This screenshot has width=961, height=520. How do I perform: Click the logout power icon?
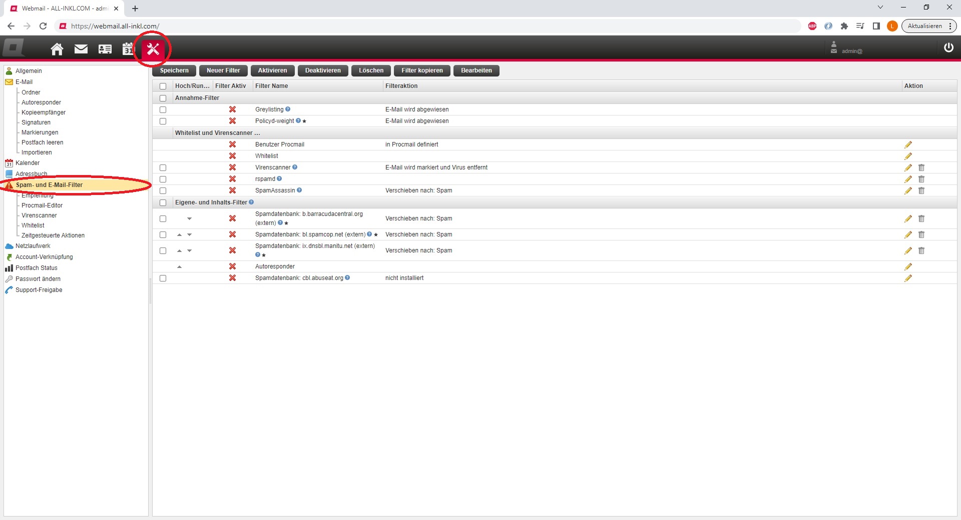point(948,47)
